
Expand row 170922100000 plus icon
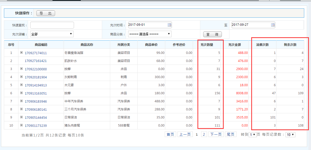22,69
